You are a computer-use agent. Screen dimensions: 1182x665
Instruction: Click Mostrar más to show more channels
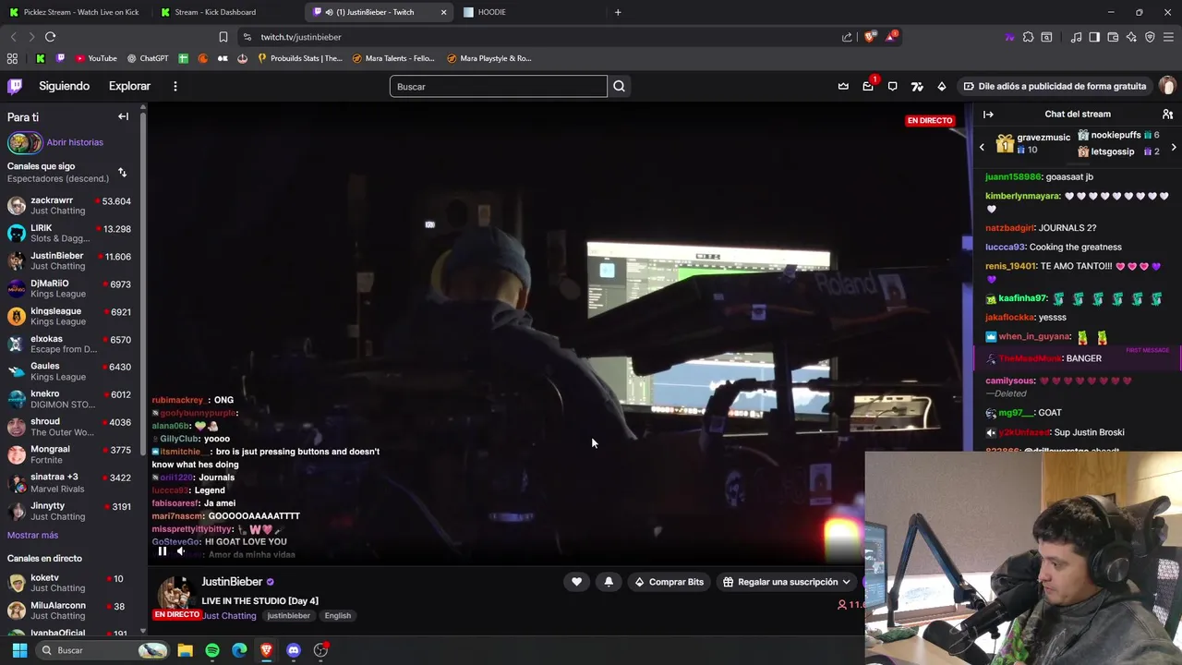[32, 536]
